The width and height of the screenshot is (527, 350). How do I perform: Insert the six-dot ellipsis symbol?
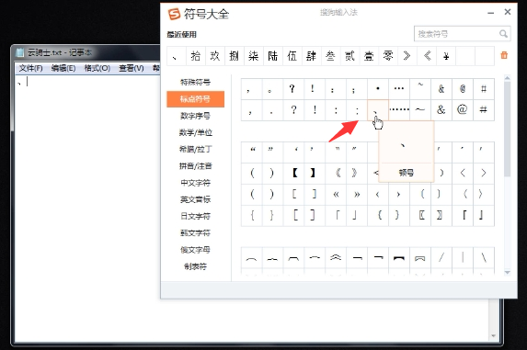[399, 109]
